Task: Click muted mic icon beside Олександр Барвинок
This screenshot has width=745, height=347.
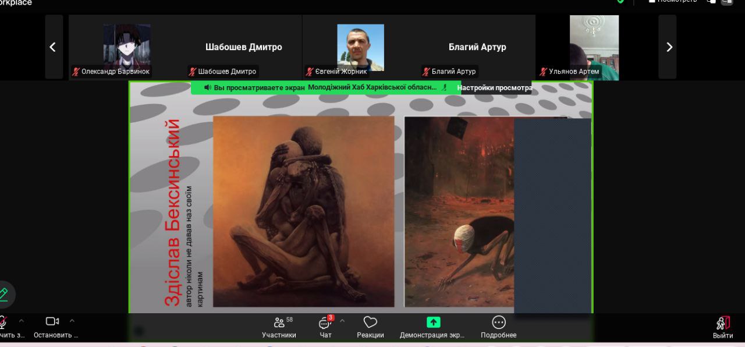Action: point(76,72)
